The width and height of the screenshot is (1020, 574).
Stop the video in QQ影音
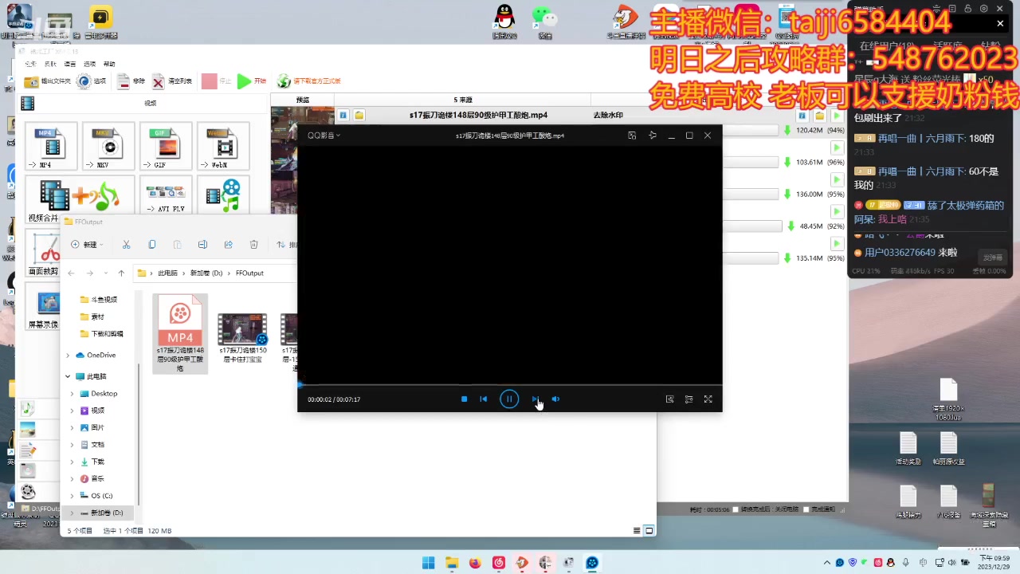click(464, 399)
